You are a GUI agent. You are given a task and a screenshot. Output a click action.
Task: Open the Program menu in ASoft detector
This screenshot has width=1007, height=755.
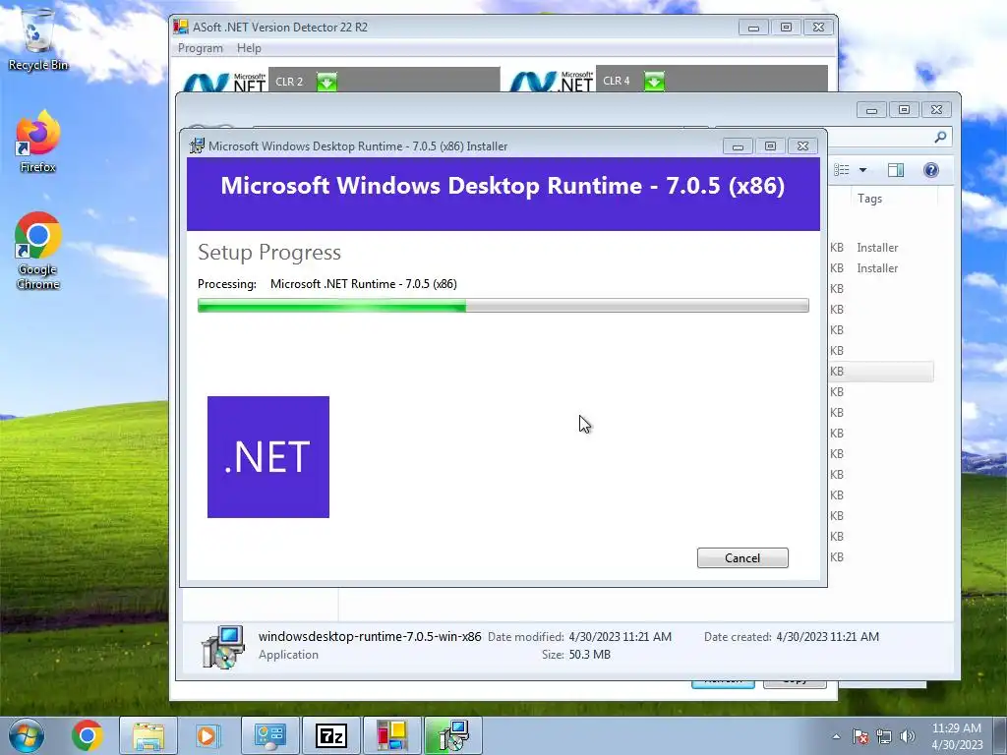coord(201,48)
